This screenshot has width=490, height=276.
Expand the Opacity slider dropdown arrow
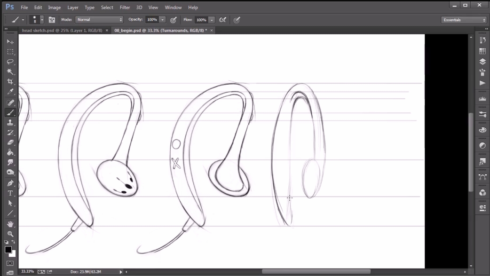pyautogui.click(x=162, y=20)
